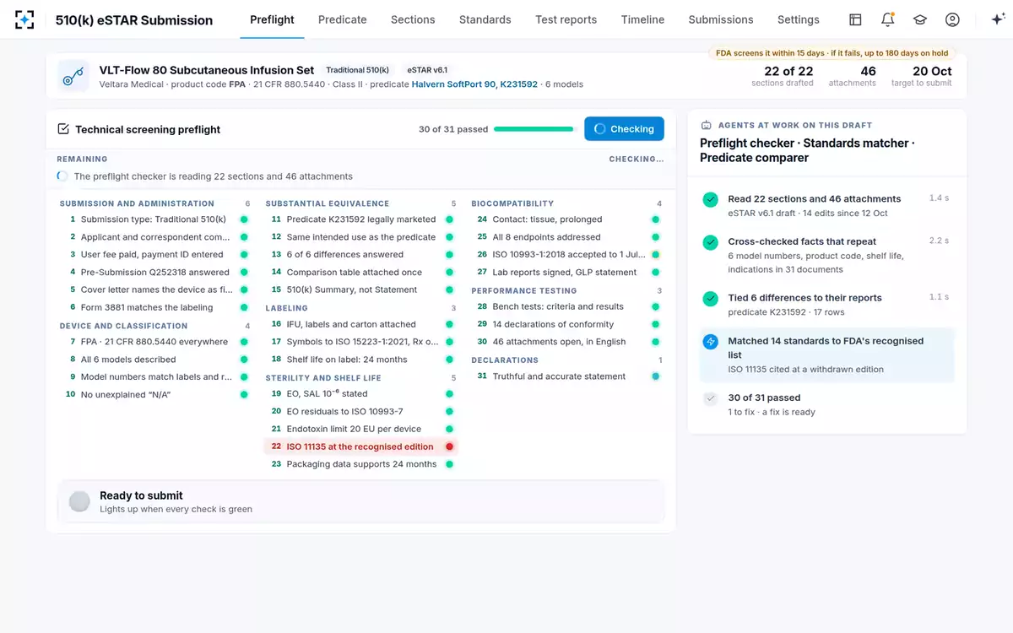Click the infusion set device icon
The image size is (1013, 633).
coord(73,76)
